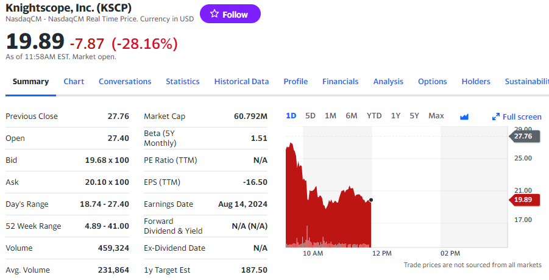Open the Holders tab

pyautogui.click(x=476, y=81)
